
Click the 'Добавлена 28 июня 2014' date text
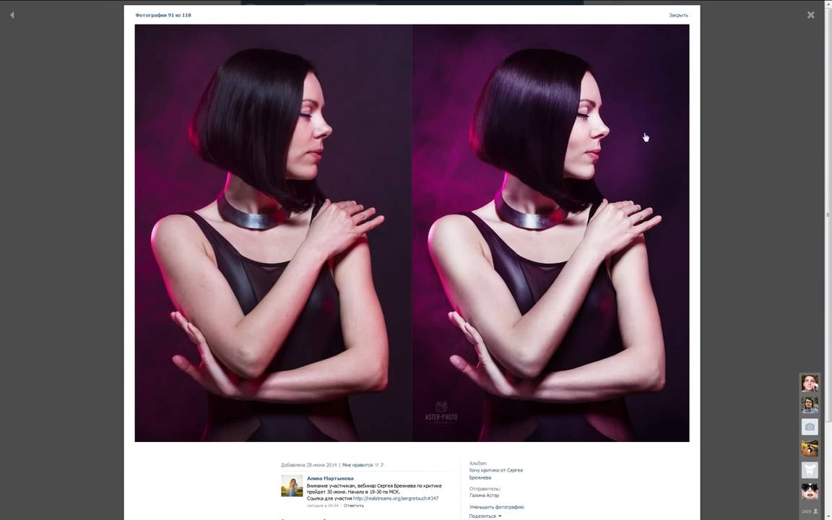309,465
